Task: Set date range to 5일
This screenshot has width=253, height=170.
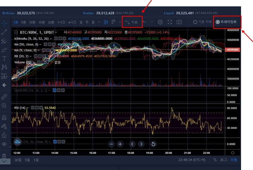Action: [x=28, y=160]
